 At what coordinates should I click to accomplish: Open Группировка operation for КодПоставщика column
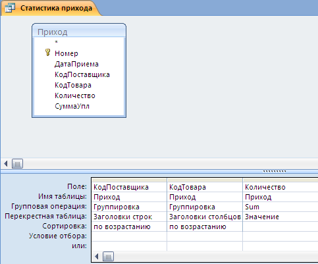(x=129, y=207)
